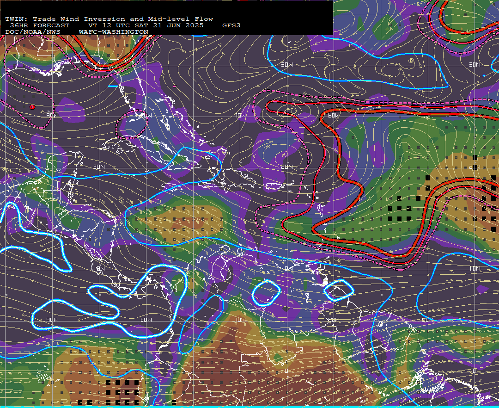Click the 20N label over the Yucatan Peninsula
The width and height of the screenshot is (499, 408).
[99, 167]
